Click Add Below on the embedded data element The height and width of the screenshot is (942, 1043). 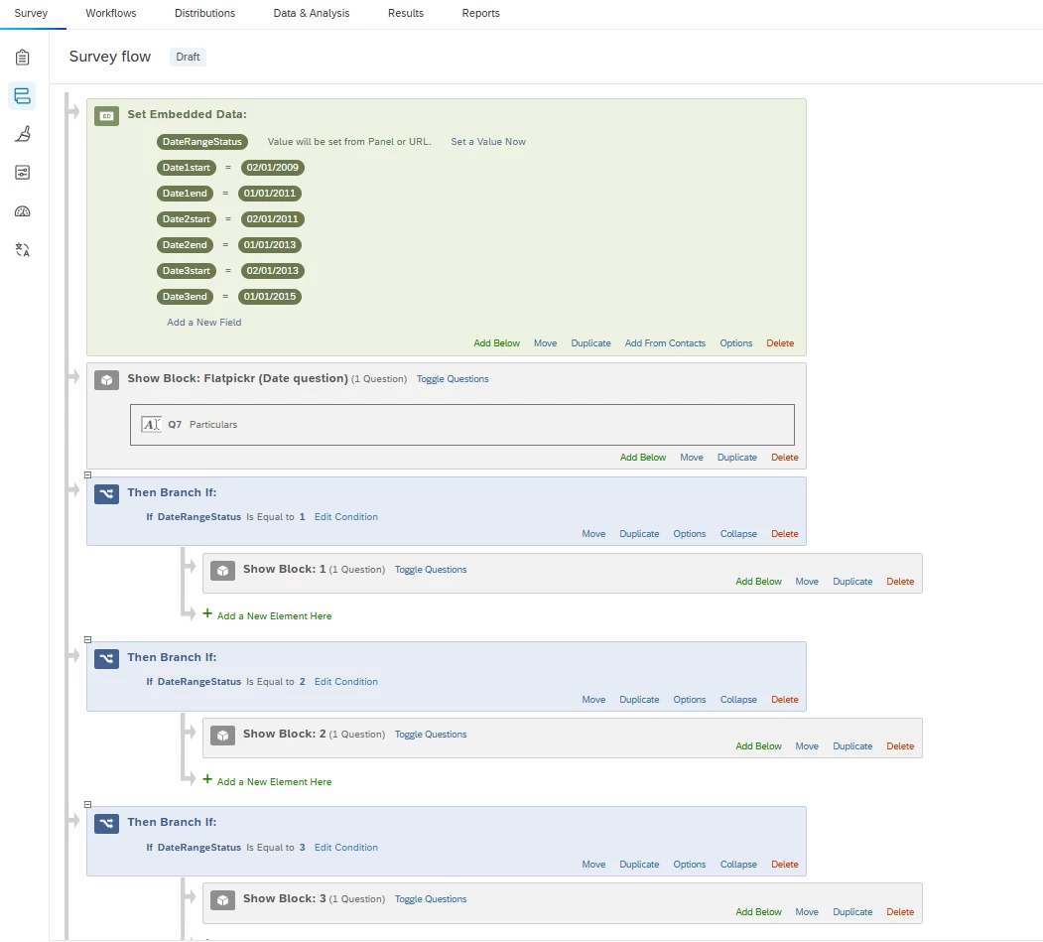click(x=497, y=343)
